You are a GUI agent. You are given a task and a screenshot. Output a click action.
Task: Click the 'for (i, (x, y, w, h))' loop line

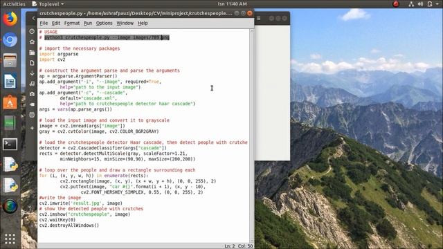coord(93,176)
